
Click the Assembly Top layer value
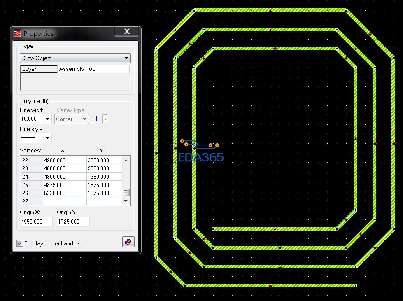coord(93,69)
